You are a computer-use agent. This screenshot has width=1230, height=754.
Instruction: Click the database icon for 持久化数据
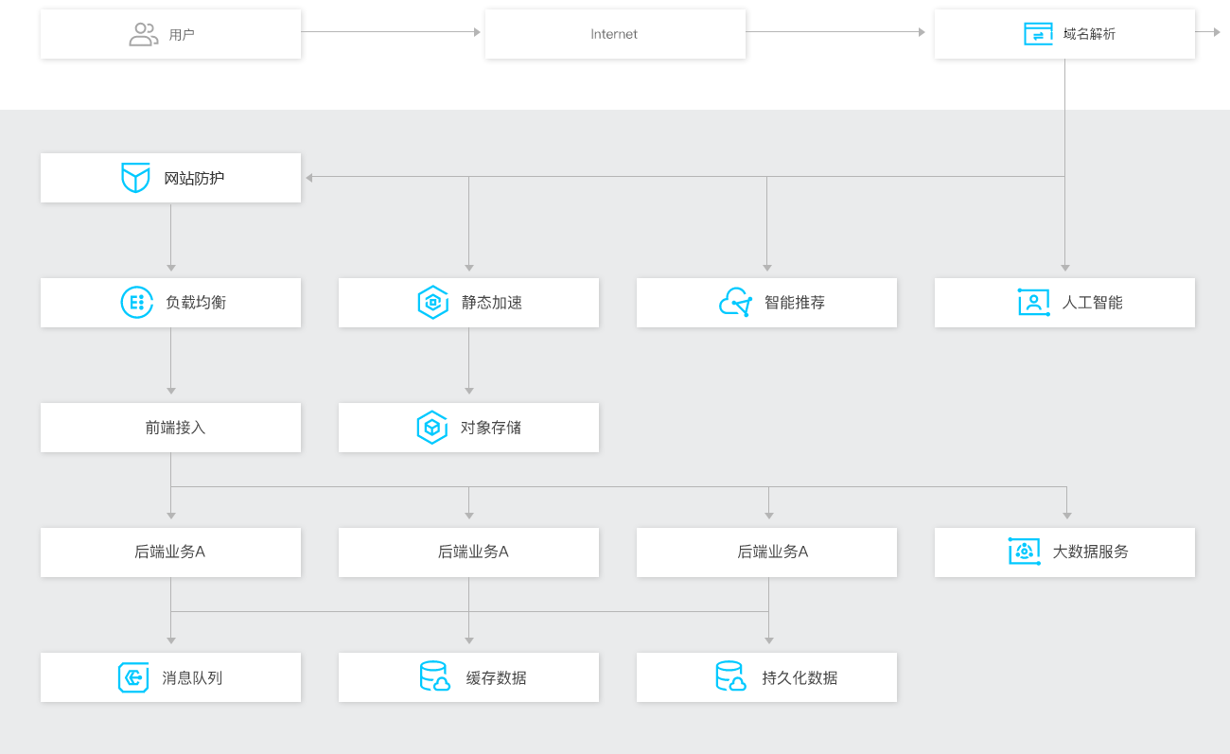[729, 677]
